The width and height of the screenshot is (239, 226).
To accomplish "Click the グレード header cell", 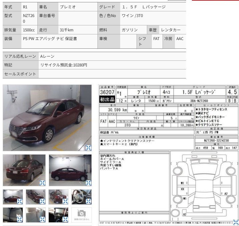I will tap(109, 7).
